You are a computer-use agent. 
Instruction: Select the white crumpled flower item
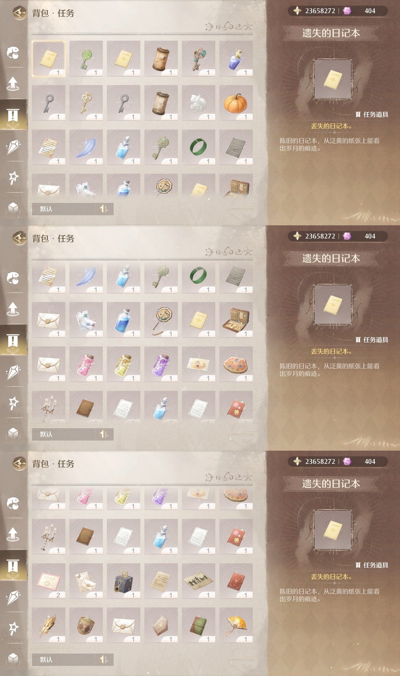pyautogui.click(x=198, y=103)
